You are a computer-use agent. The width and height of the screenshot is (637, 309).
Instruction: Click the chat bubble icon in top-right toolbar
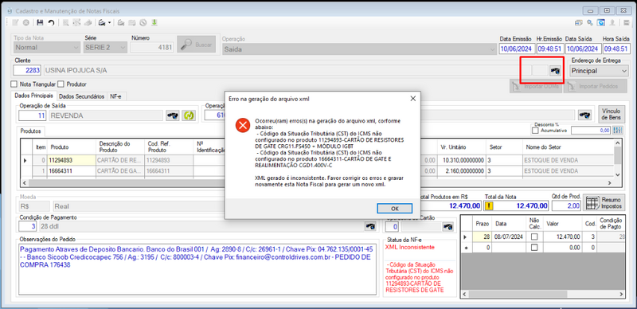pyautogui.click(x=600, y=23)
